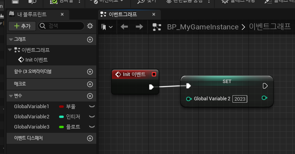Click the graph icon beside BP_MyGameInstance breadcrumb
Screen dimensions: 295x154
(157, 27)
